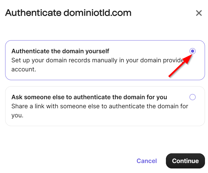Click the 'Ask someone else to authenticate' heading
The image size is (208, 173).
[89, 97]
